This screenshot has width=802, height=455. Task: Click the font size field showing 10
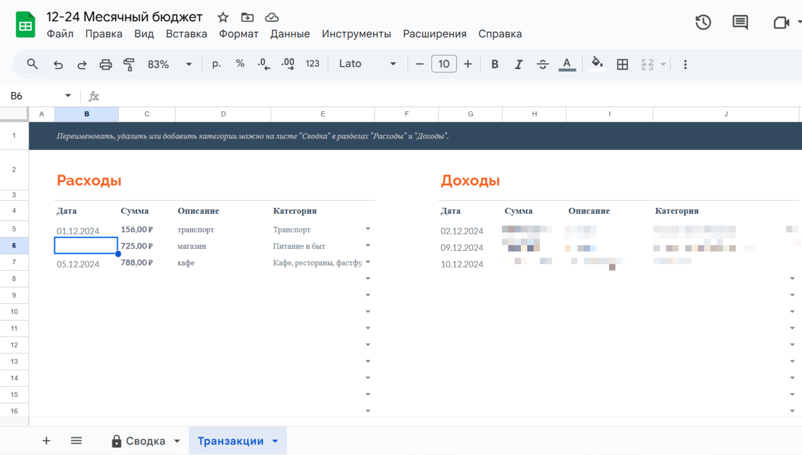click(x=444, y=64)
